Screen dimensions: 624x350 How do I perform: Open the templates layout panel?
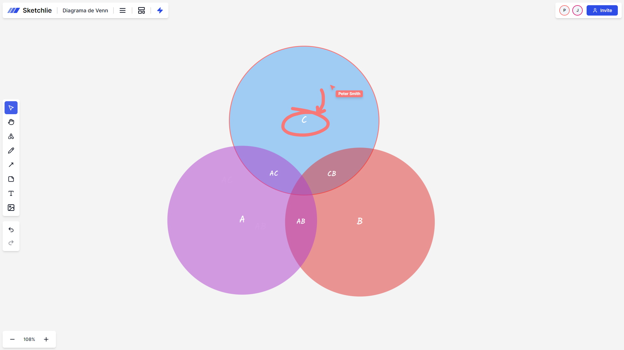click(x=141, y=10)
